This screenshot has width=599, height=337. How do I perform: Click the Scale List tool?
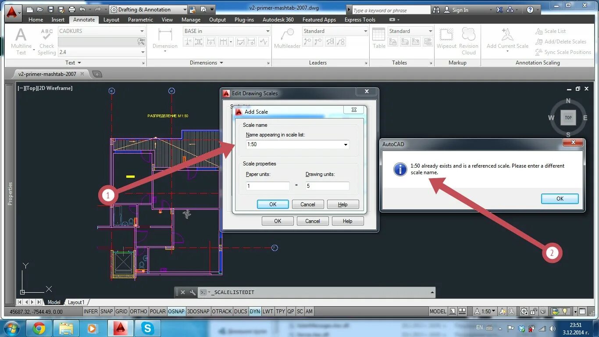550,31
